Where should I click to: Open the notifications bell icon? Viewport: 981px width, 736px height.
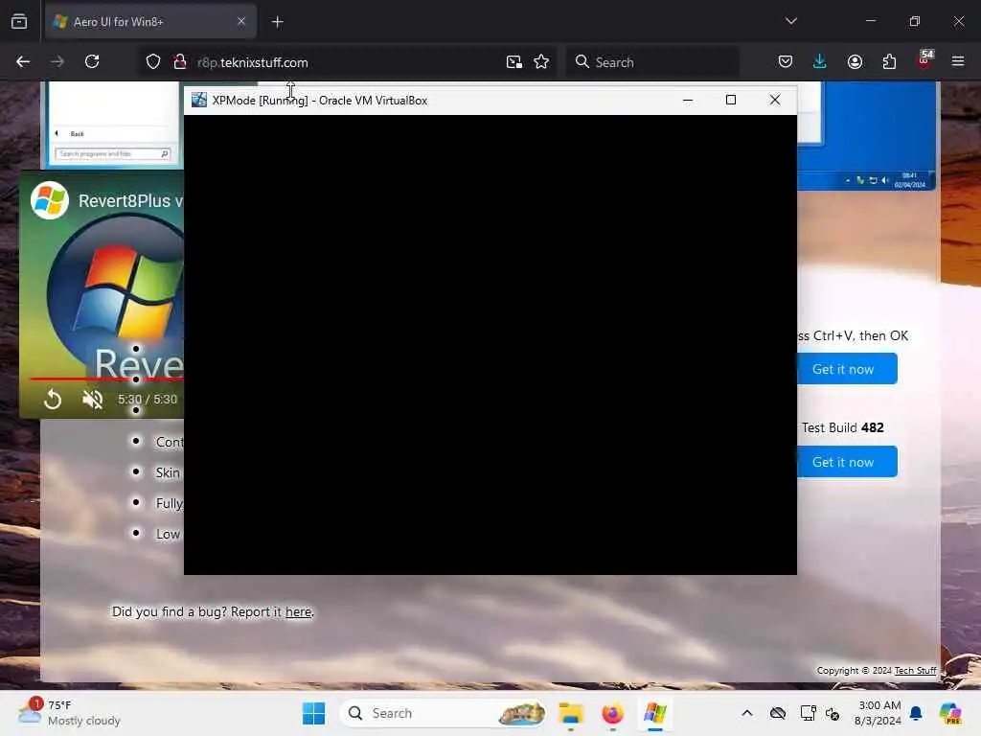(916, 713)
